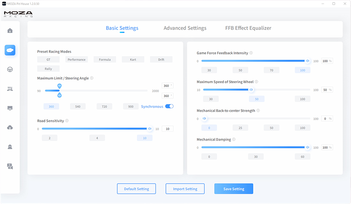Image resolution: width=351 pixels, height=204 pixels.
Task: Select the Formula preset racing mode
Action: click(x=105, y=60)
